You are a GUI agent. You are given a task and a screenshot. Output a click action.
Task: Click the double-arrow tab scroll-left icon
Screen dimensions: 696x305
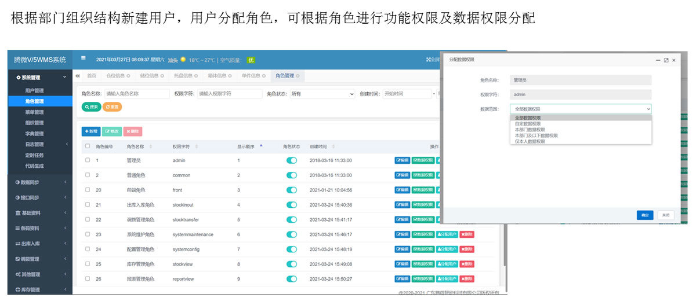78,76
